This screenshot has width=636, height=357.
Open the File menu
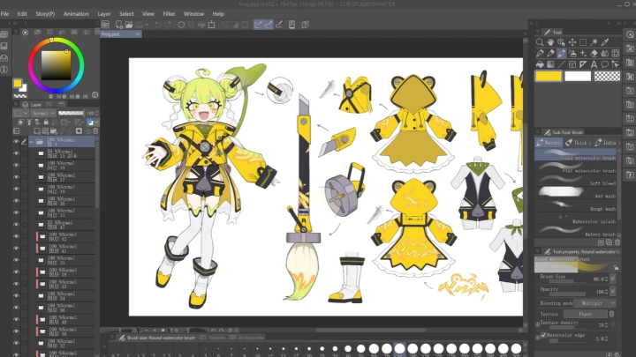tap(5, 14)
